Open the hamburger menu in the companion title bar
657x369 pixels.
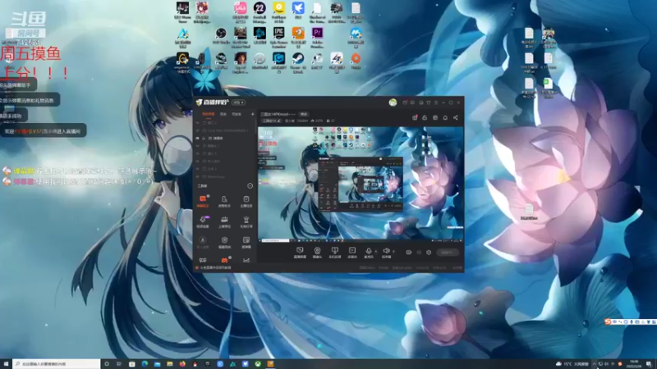[x=436, y=102]
